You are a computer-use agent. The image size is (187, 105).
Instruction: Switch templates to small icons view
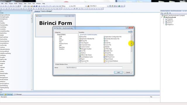pyautogui.click(x=131, y=32)
